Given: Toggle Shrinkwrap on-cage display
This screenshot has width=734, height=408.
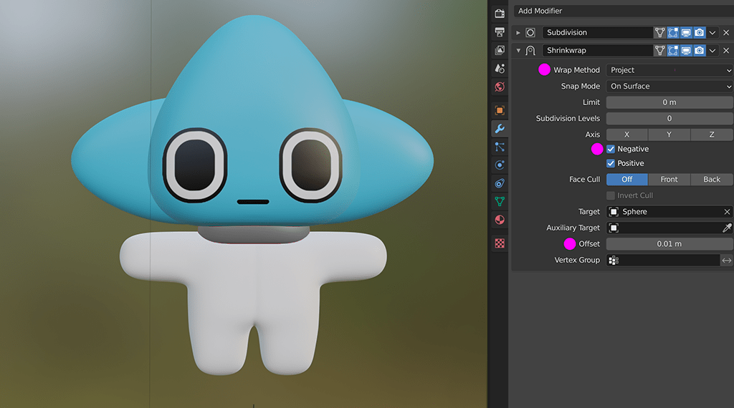Looking at the screenshot, I should 659,50.
